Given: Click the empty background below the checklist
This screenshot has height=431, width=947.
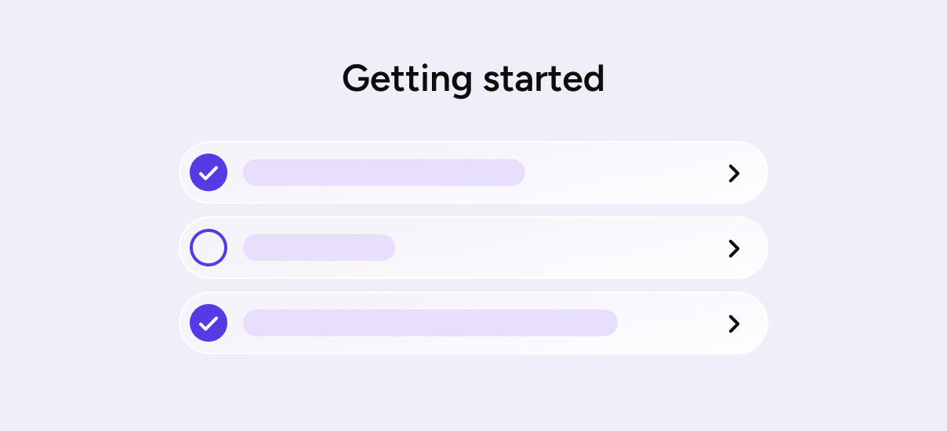Looking at the screenshot, I should (x=473, y=392).
